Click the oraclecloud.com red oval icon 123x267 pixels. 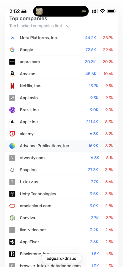pyautogui.click(x=12, y=206)
